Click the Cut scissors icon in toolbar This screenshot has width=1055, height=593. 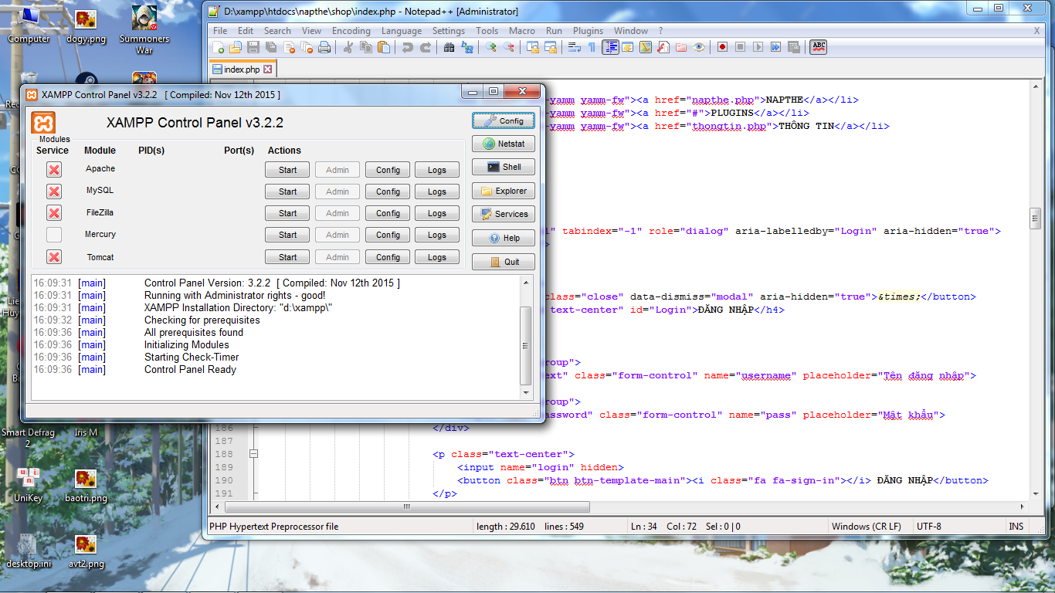point(348,47)
